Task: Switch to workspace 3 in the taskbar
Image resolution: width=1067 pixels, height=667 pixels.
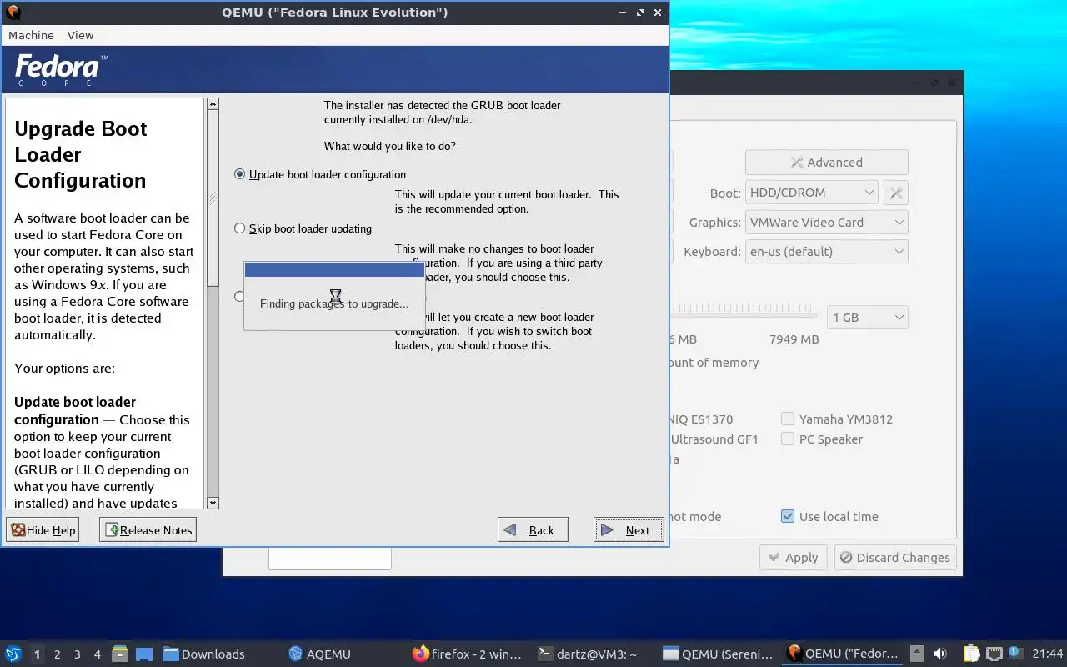Action: [x=78, y=654]
